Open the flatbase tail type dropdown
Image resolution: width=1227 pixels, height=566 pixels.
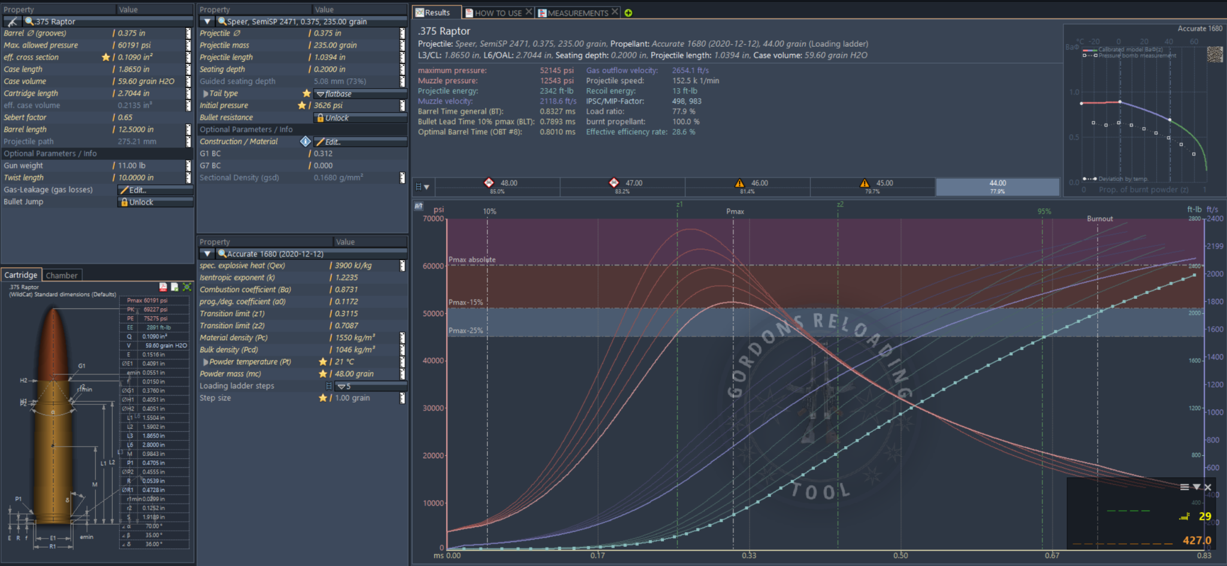(360, 94)
